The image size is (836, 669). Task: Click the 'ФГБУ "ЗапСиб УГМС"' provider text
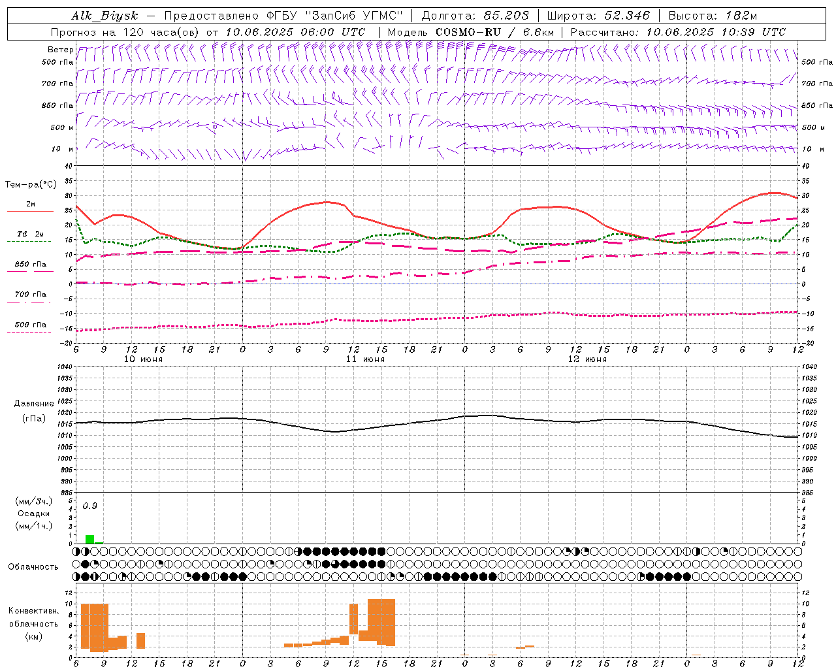click(336, 16)
